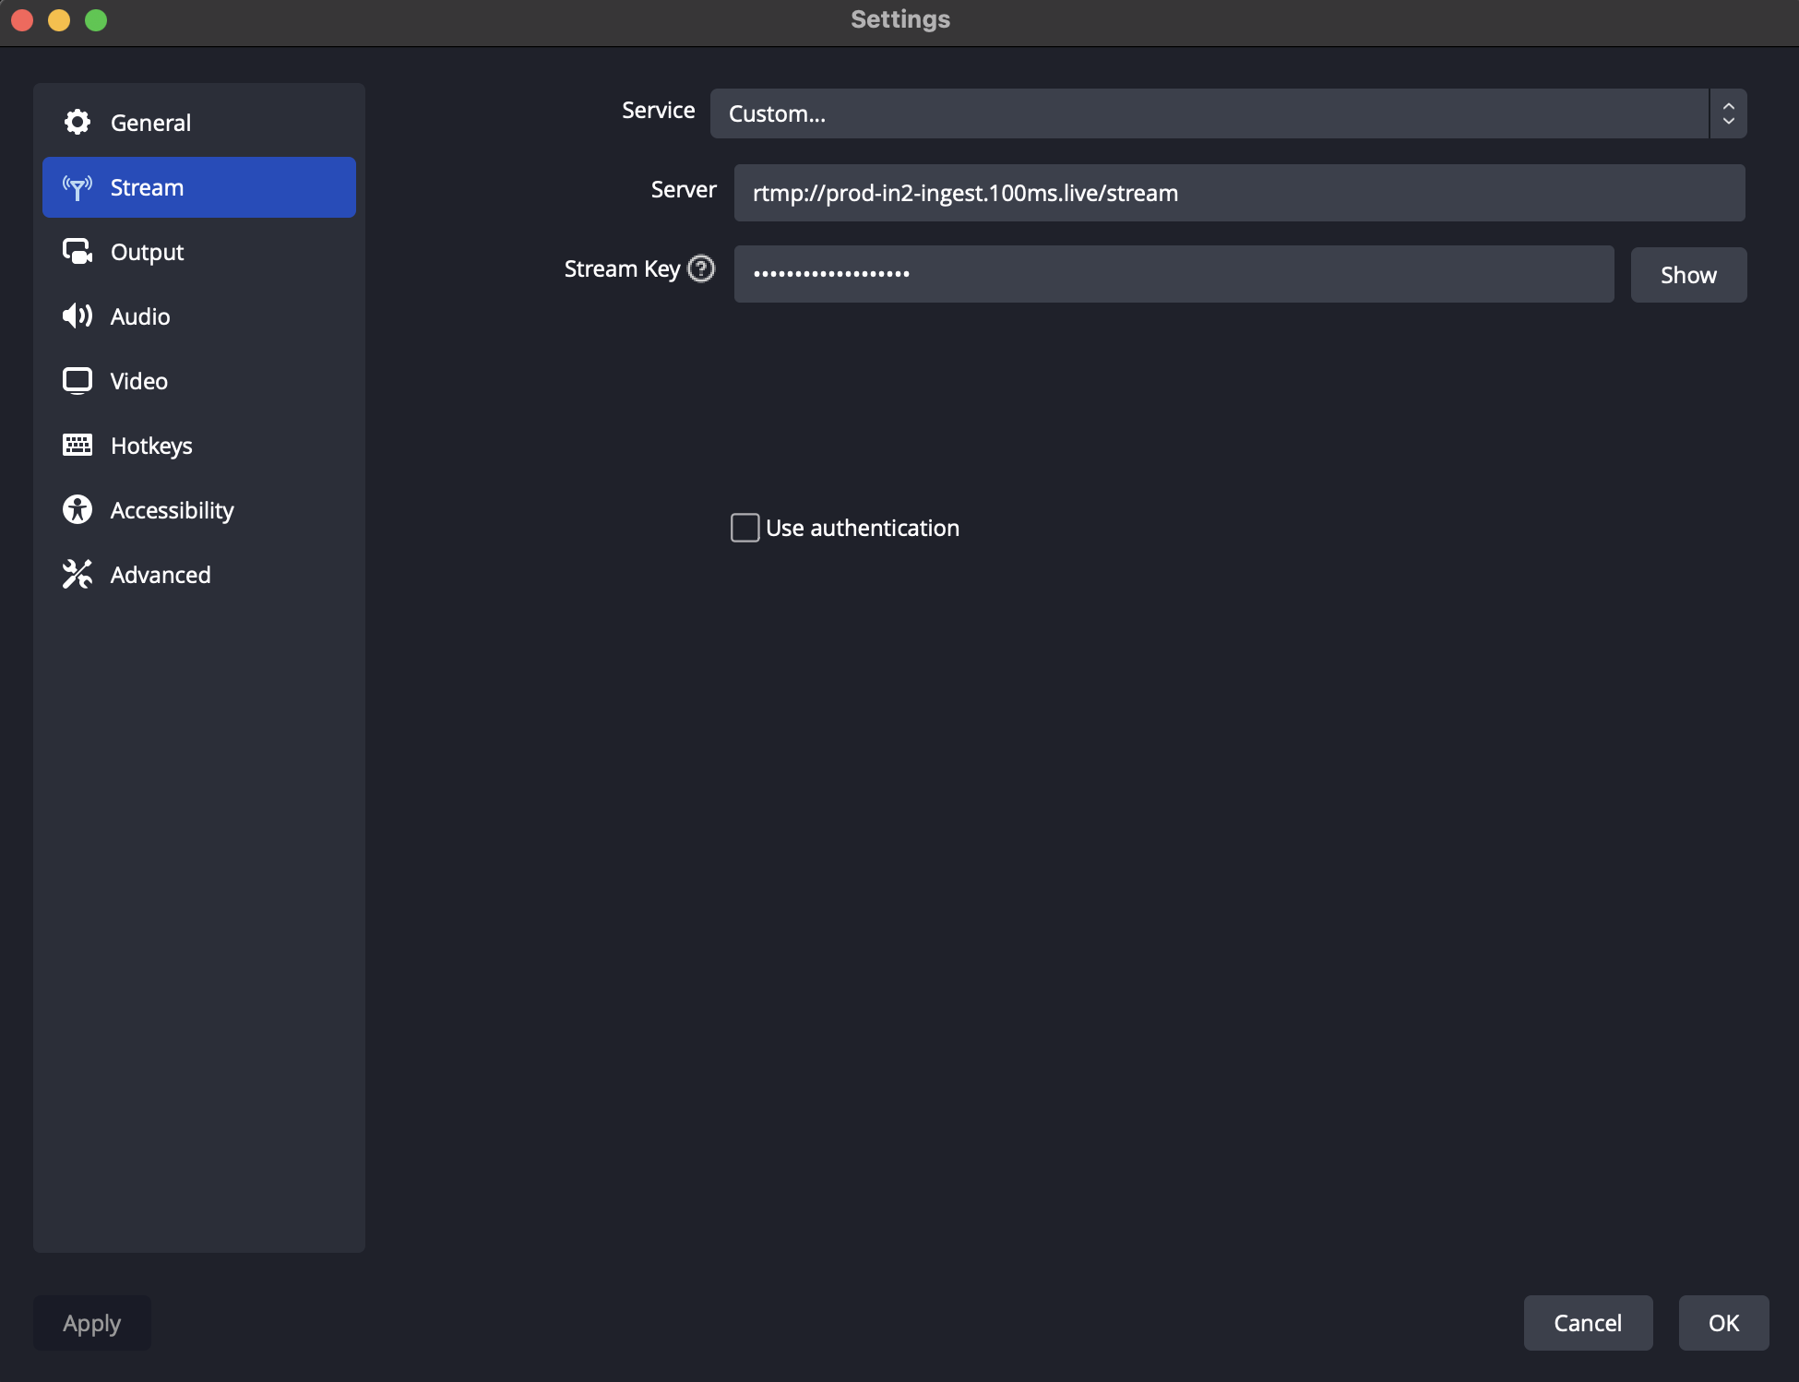Select the Stream antenna icon

pyautogui.click(x=77, y=187)
